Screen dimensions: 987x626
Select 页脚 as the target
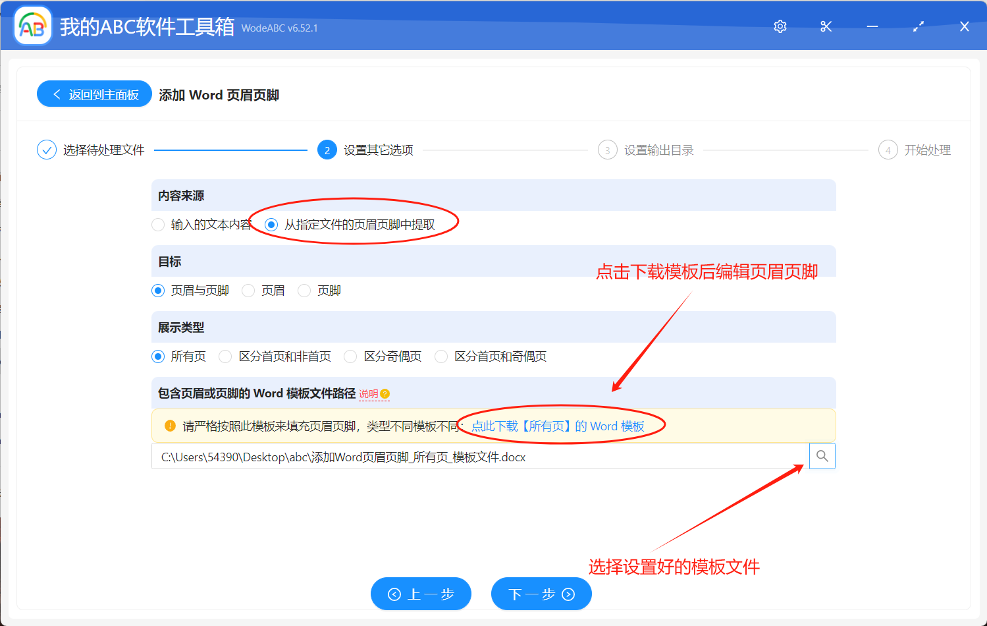point(304,290)
